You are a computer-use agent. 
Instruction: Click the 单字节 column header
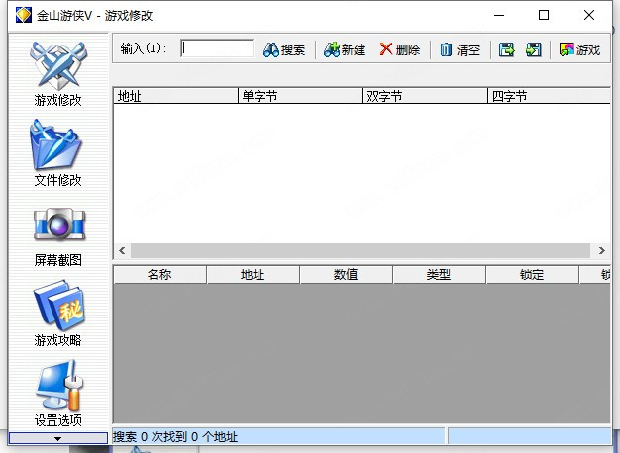(300, 96)
